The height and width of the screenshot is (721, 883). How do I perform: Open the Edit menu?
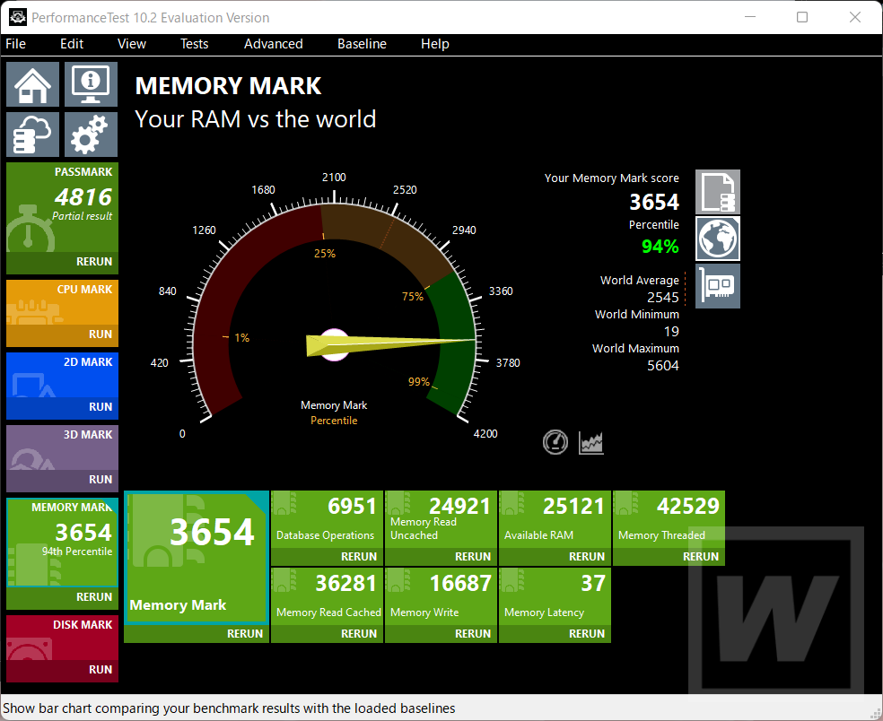pos(72,44)
